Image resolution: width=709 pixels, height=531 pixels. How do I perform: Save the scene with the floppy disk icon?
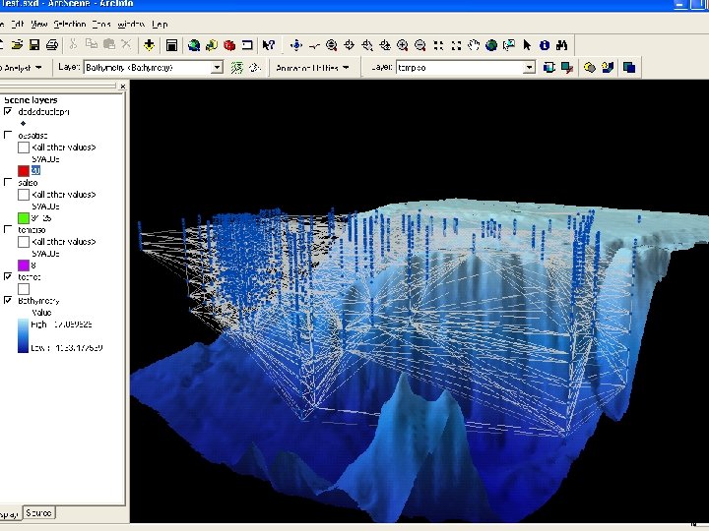[x=34, y=44]
